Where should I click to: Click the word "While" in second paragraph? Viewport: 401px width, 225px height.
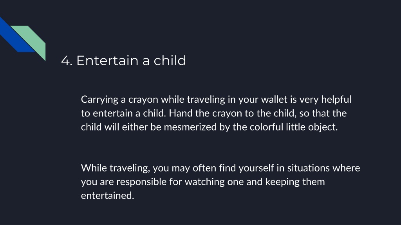94,168
